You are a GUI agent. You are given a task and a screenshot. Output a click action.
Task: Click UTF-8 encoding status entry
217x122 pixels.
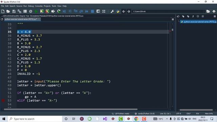click(x=179, y=114)
